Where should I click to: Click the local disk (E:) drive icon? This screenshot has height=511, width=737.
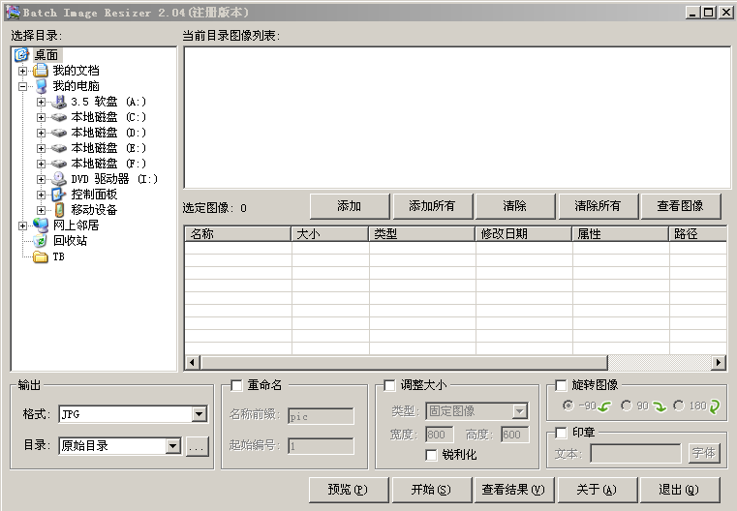(x=59, y=148)
